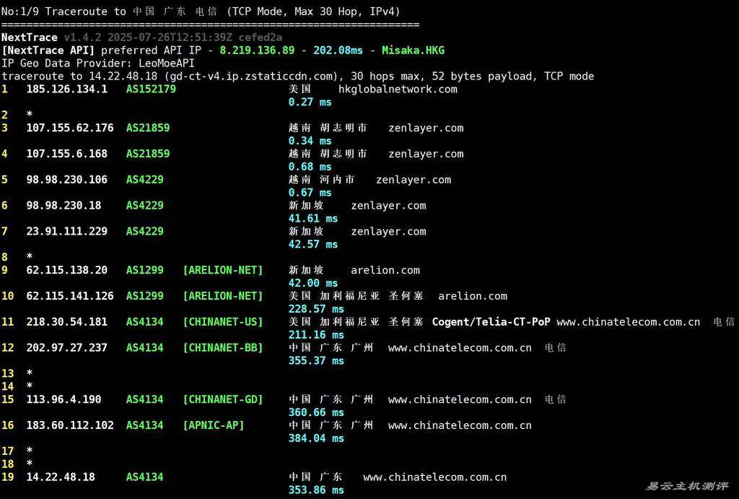Select IP 183.60.112.102 on hop 16

pyautogui.click(x=70, y=425)
